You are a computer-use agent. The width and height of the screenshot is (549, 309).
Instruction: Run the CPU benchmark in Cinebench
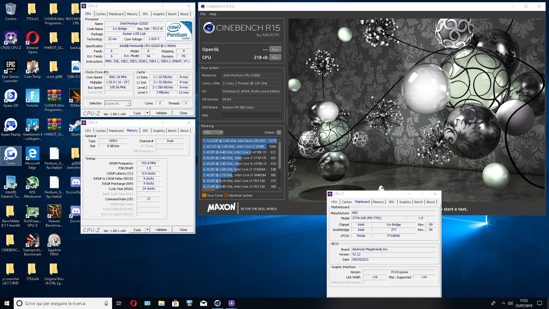[275, 58]
